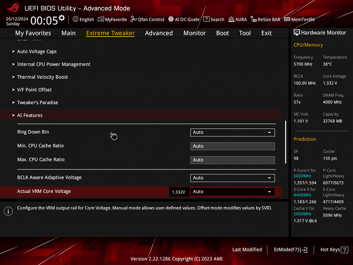The width and height of the screenshot is (353, 265).
Task: Open the Monitor tab
Action: click(195, 33)
